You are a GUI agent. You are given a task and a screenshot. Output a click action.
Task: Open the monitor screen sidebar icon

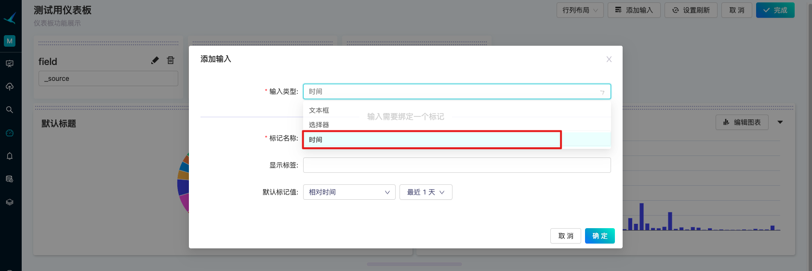click(x=10, y=64)
